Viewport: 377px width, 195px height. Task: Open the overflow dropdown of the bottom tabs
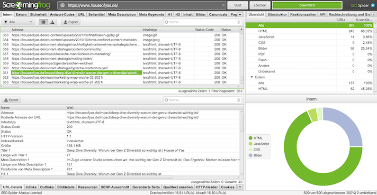(240, 187)
